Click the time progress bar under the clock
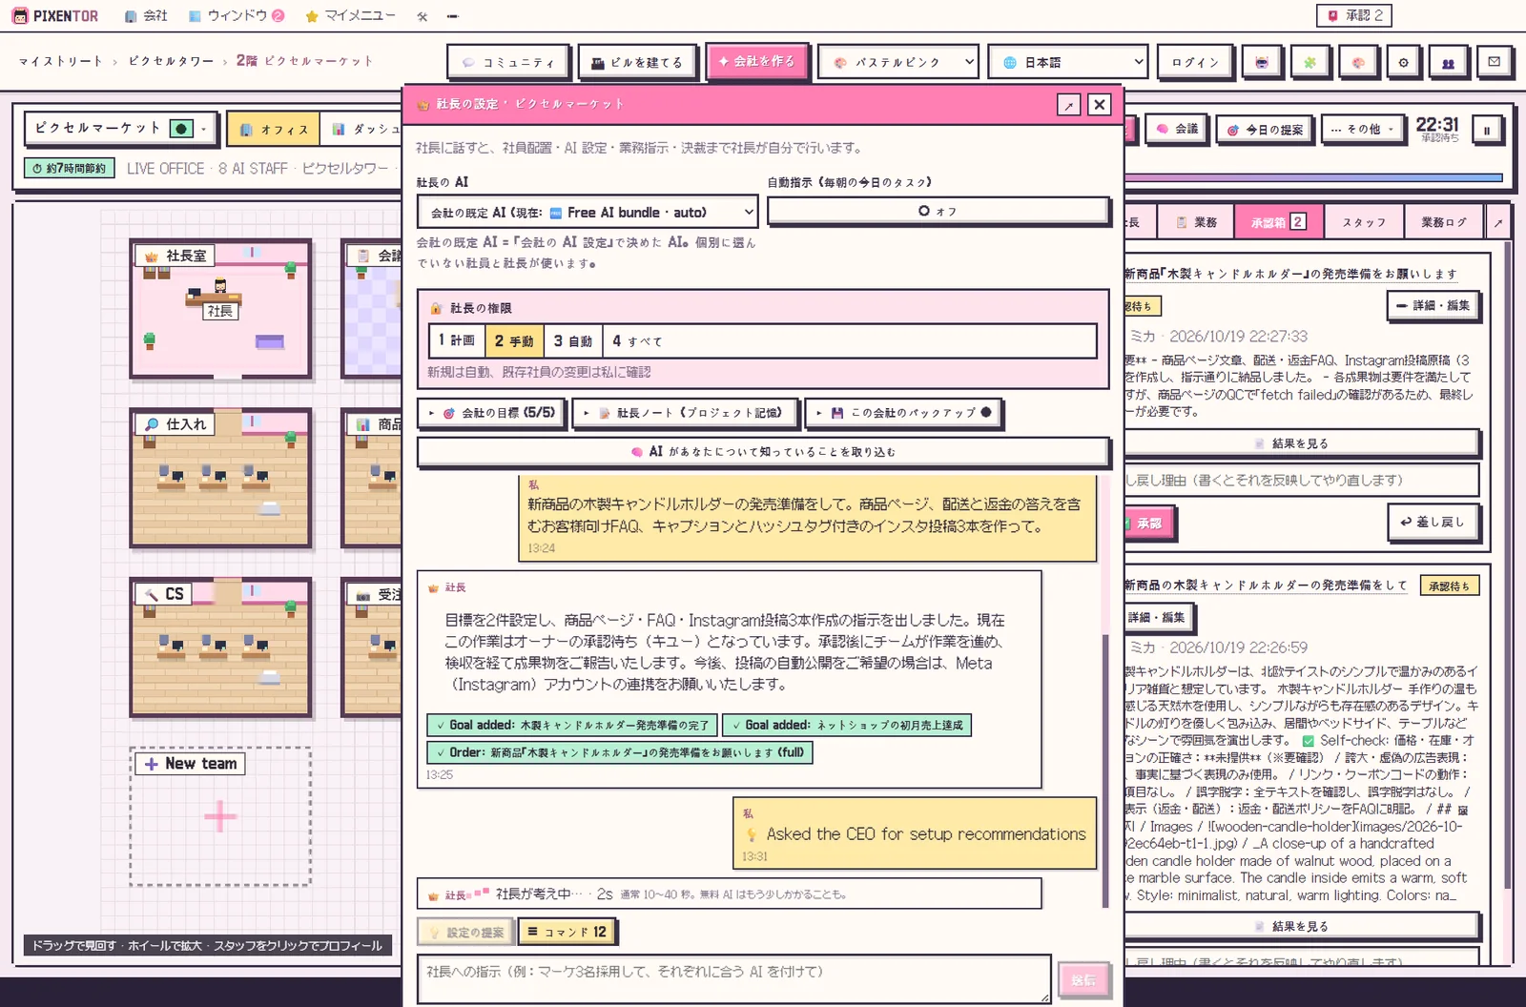 1316,177
